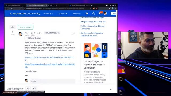The width and height of the screenshot is (171, 96).
Task: Switch to the Jira 8.13.16 tab
Action: [53, 5]
